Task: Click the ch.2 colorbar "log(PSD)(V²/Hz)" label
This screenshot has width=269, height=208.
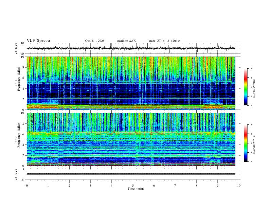Action: [x=254, y=144]
